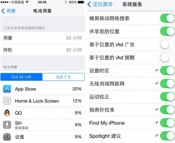Tap location arrow beside 设置时区
This screenshot has width=175, height=143.
156,71
